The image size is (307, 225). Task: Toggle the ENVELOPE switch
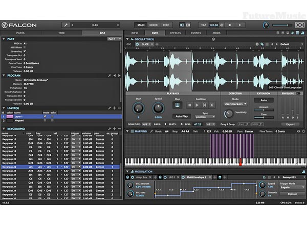298,94
